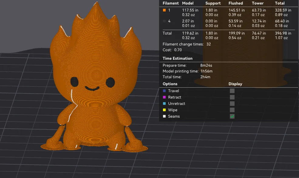The width and height of the screenshot is (299, 178).
Task: Uncheck the Seams display checkbox
Action: (x=232, y=116)
